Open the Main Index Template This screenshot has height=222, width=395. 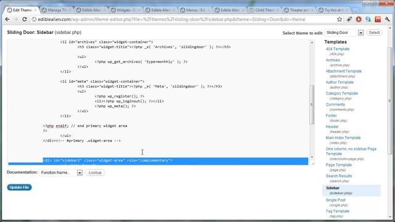(343, 138)
